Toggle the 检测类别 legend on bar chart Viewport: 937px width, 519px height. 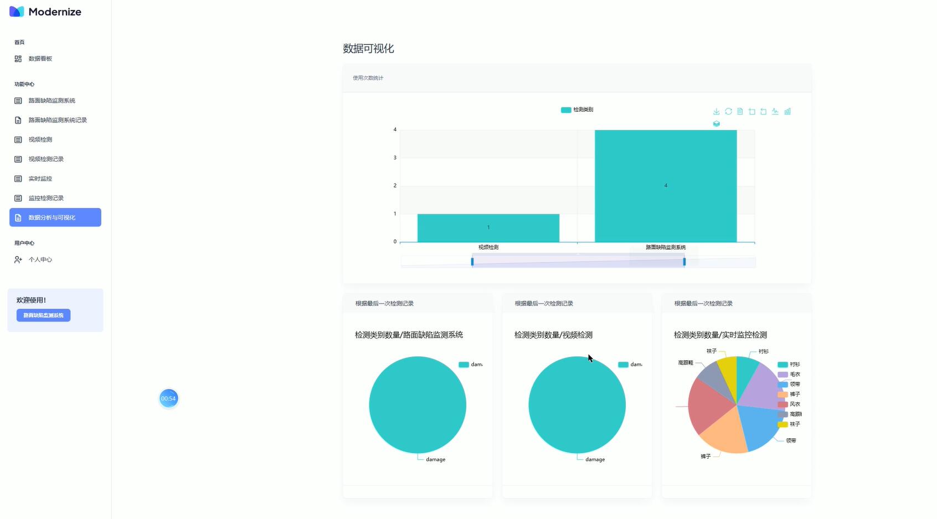(x=576, y=110)
